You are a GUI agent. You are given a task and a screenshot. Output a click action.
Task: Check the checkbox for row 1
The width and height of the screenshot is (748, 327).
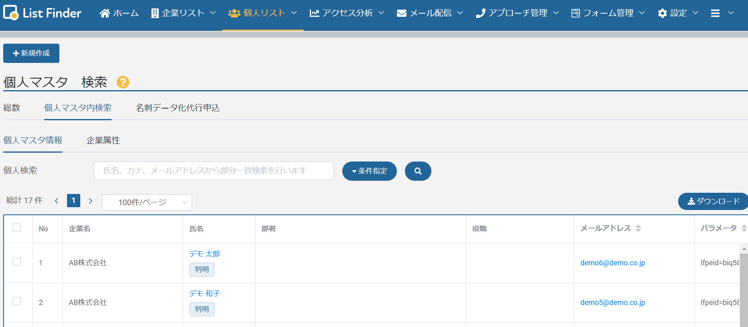pyautogui.click(x=17, y=262)
